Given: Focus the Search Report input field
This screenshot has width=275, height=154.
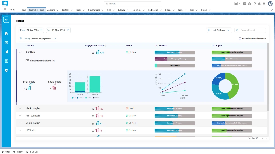Looking at the screenshot, I should [x=250, y=30].
